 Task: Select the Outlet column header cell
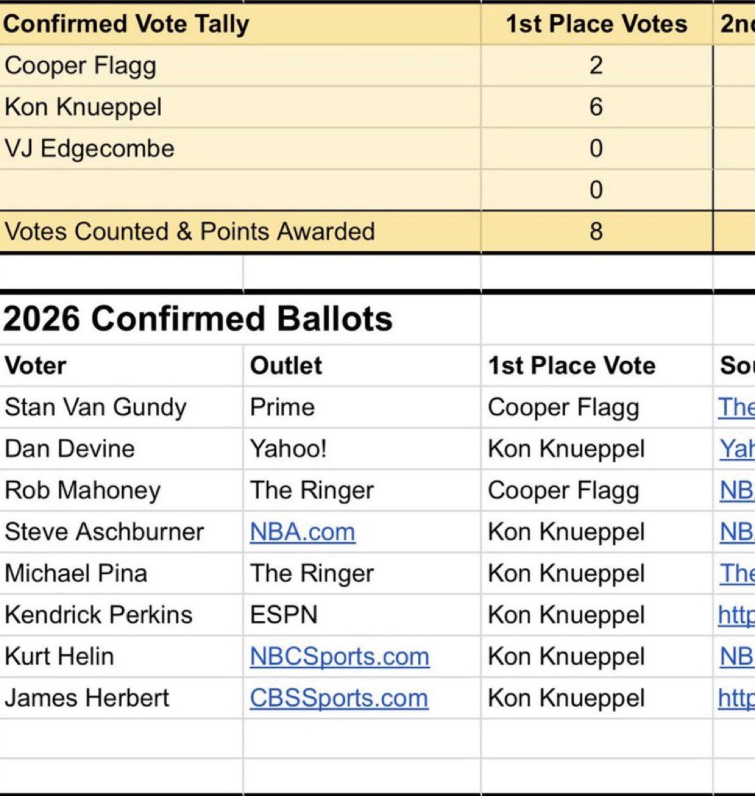click(x=287, y=366)
